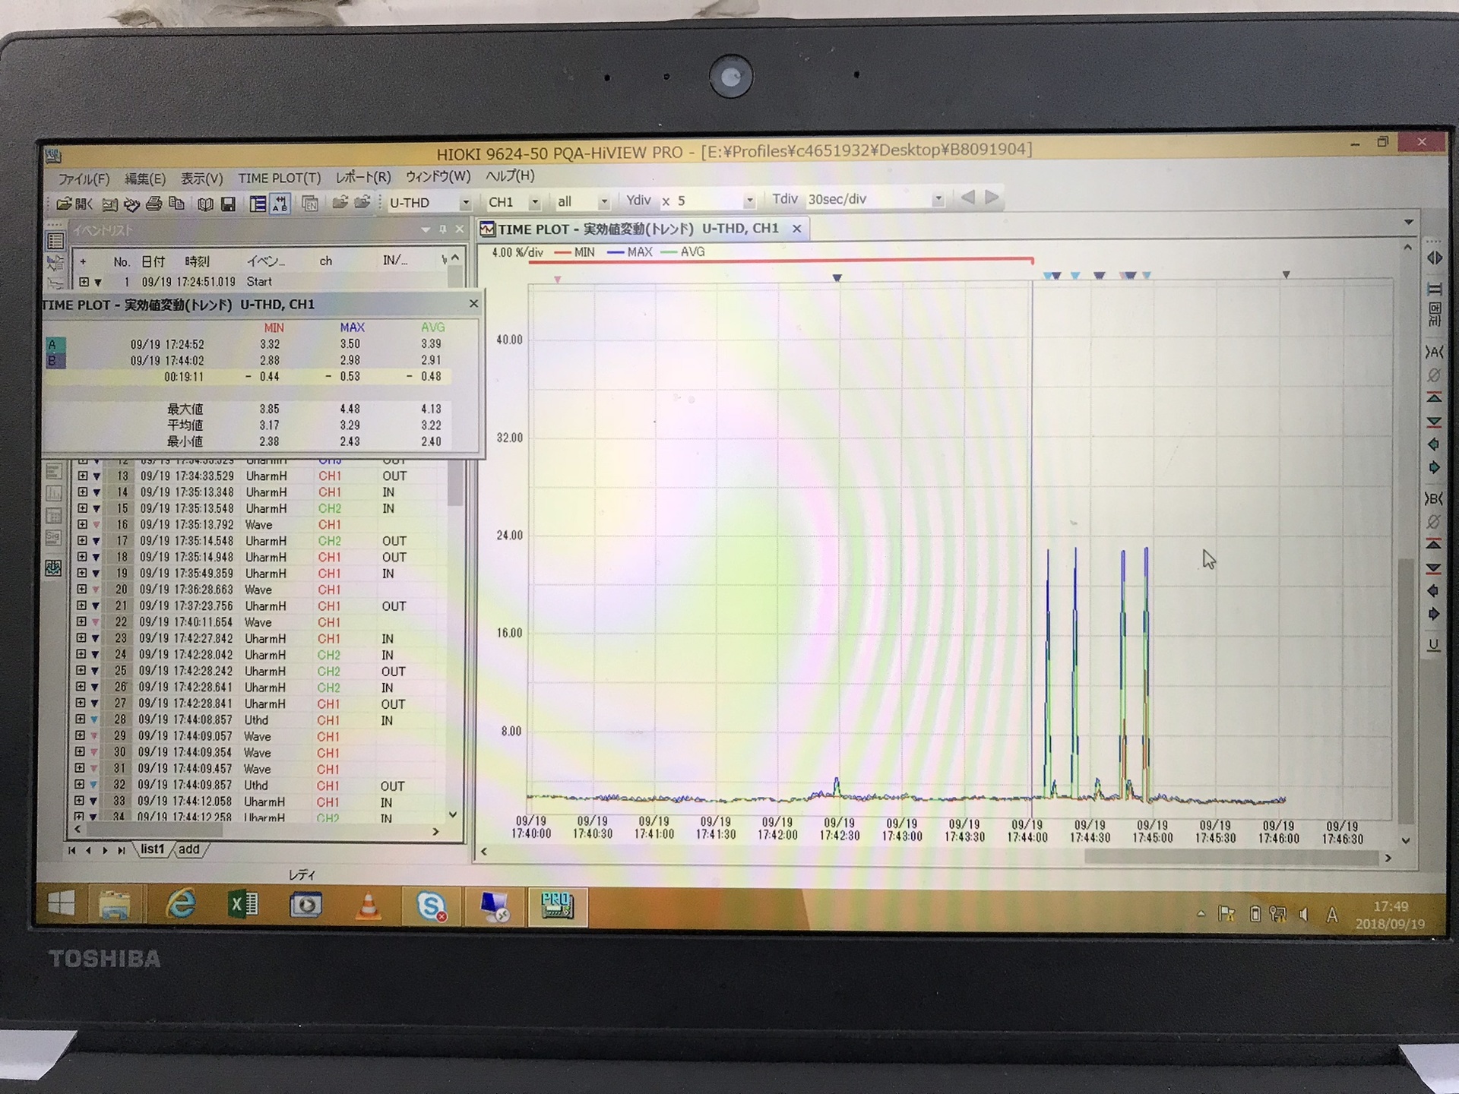
Task: Close the floating TIME PLOT cursor window
Action: 473,304
